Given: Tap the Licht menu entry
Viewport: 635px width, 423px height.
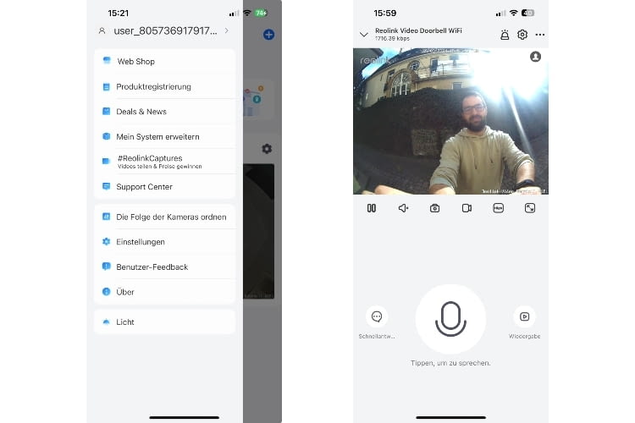Looking at the screenshot, I should 164,322.
